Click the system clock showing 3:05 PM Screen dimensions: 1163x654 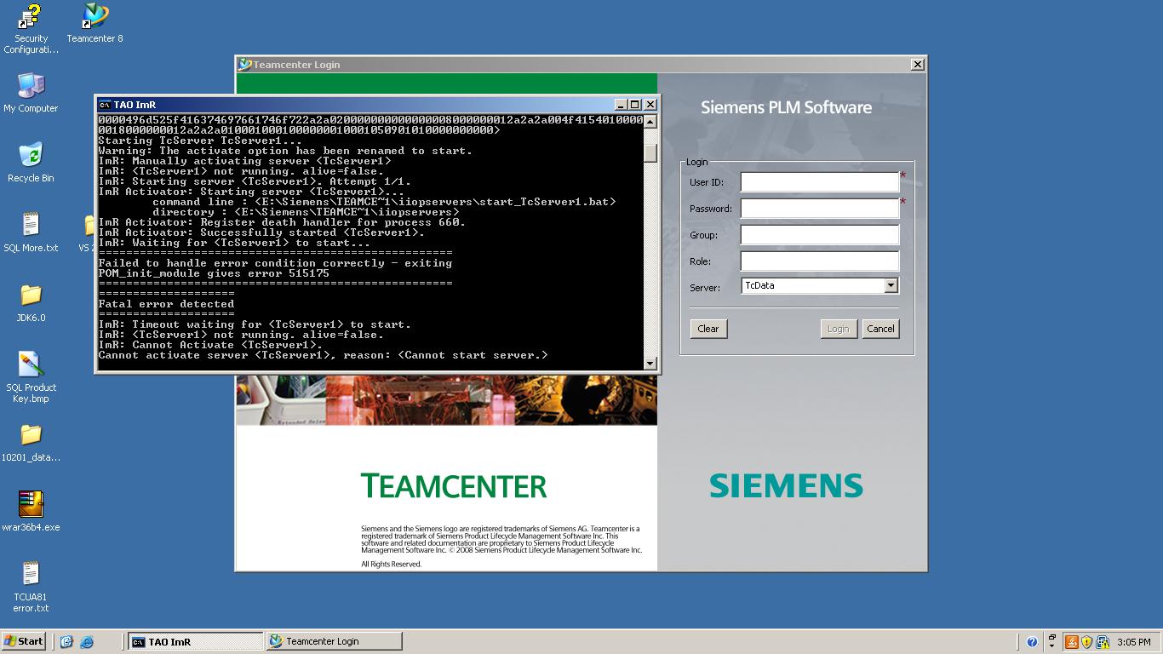(1134, 642)
